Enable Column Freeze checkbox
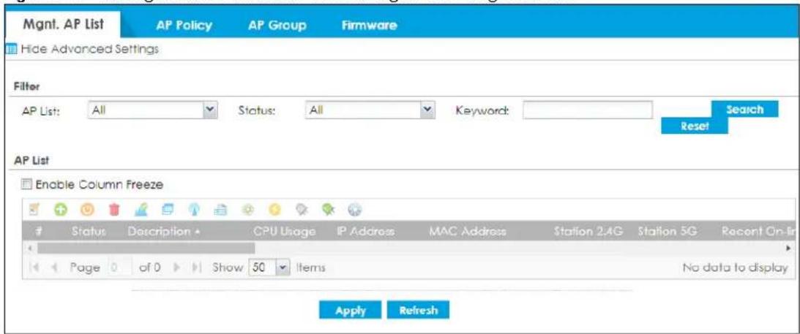 pyautogui.click(x=26, y=184)
